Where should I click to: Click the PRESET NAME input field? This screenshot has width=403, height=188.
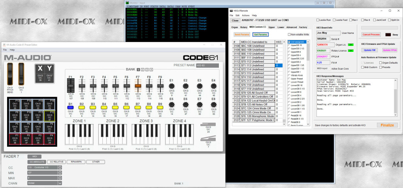pos(207,65)
